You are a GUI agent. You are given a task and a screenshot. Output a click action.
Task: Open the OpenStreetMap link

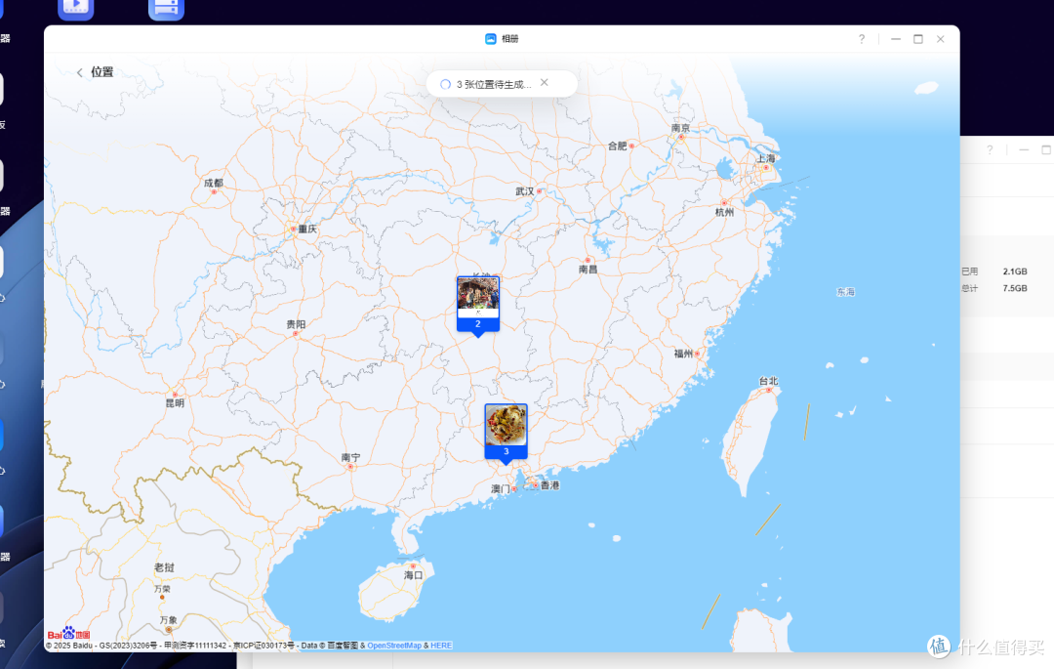click(x=394, y=646)
